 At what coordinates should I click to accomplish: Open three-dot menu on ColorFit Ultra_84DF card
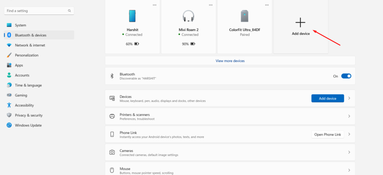pyautogui.click(x=267, y=5)
